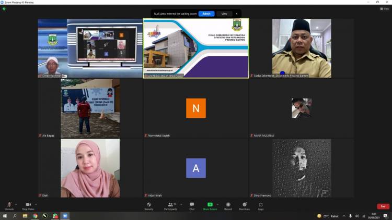392x220 pixels.
Task: Open audio options arrow beside Unmute
Action: click(x=16, y=204)
